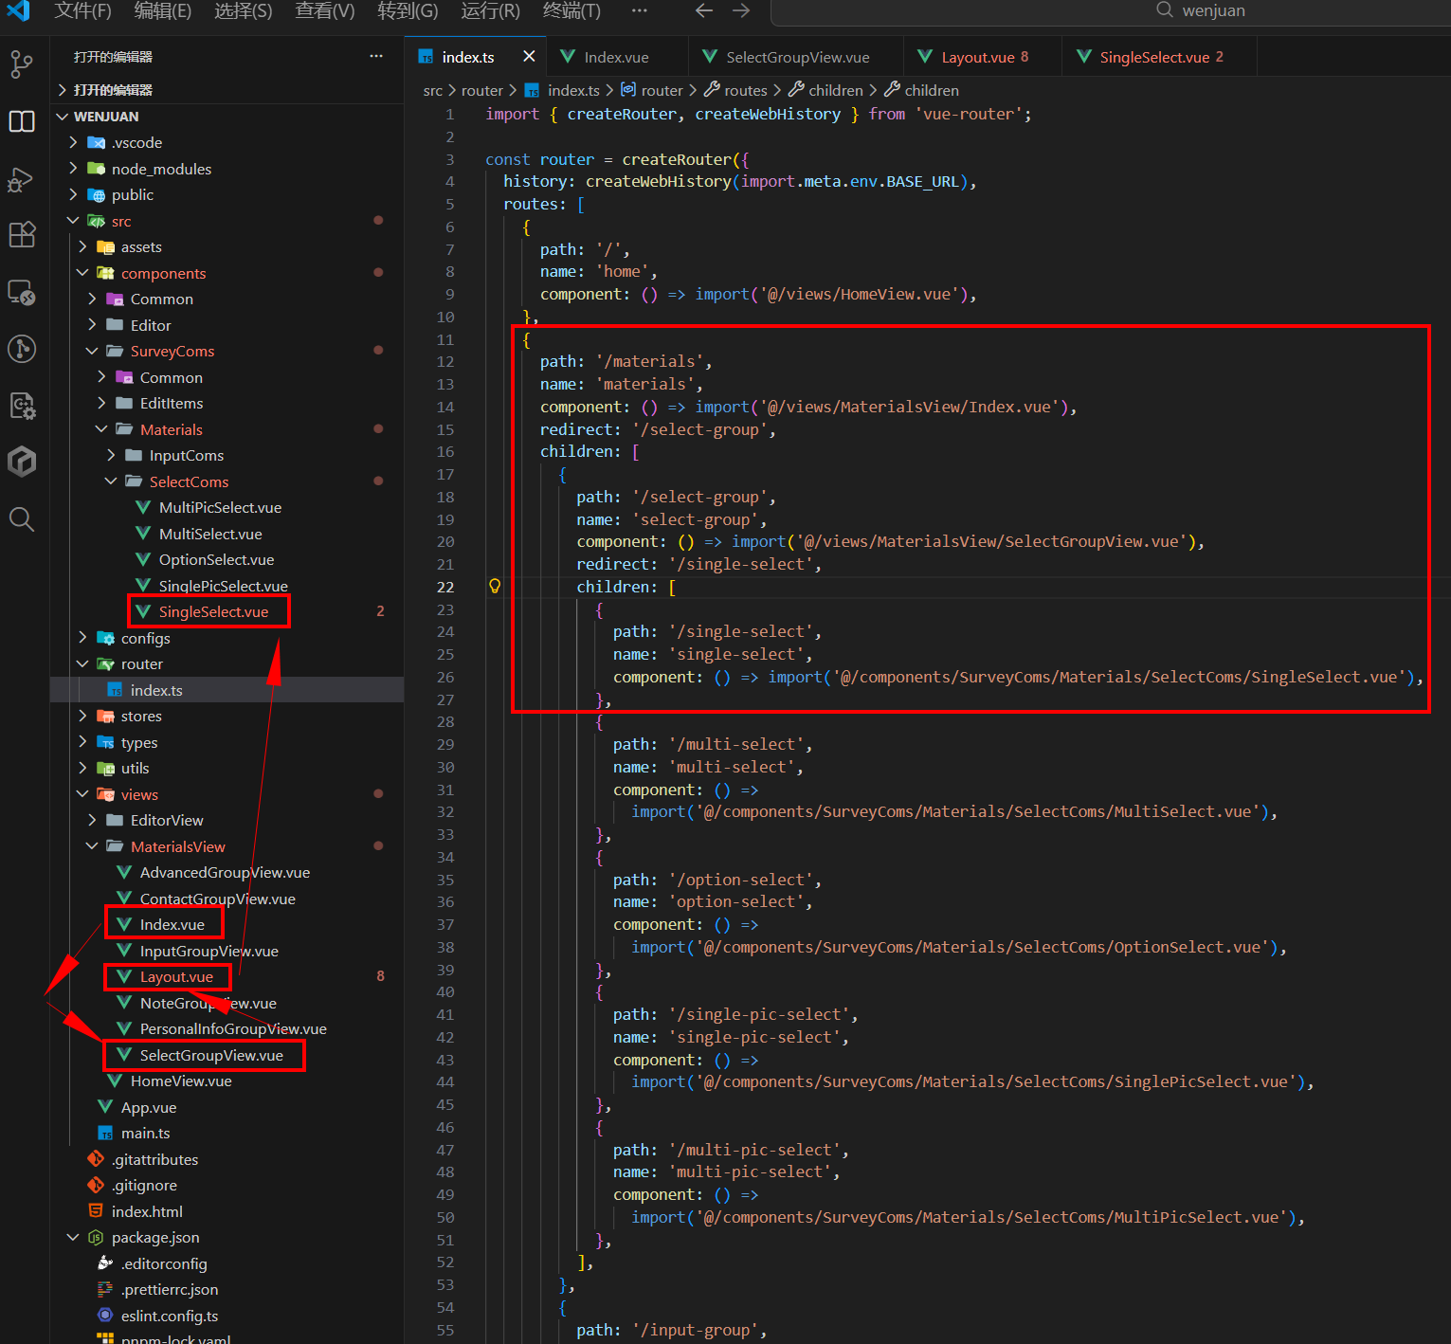Open MultiPicSelect.vue in the explorer
The width and height of the screenshot is (1451, 1344).
[227, 507]
